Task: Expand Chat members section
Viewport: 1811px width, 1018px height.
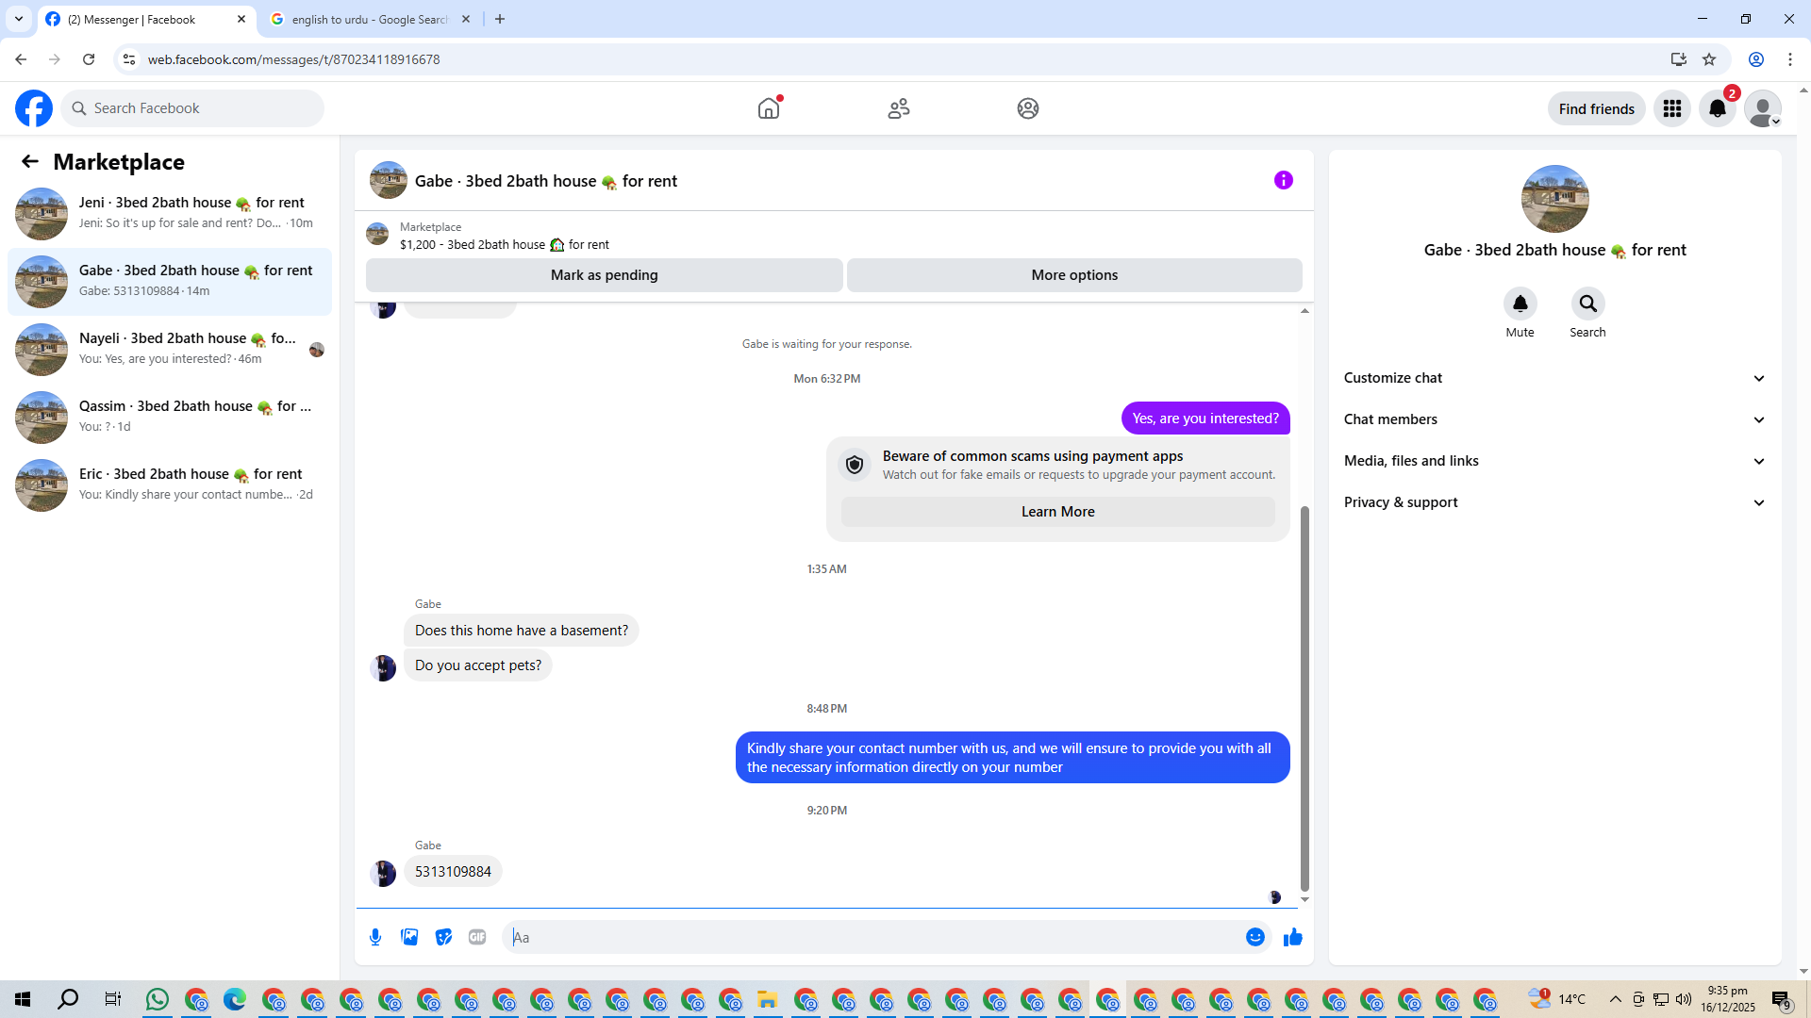Action: tap(1554, 419)
